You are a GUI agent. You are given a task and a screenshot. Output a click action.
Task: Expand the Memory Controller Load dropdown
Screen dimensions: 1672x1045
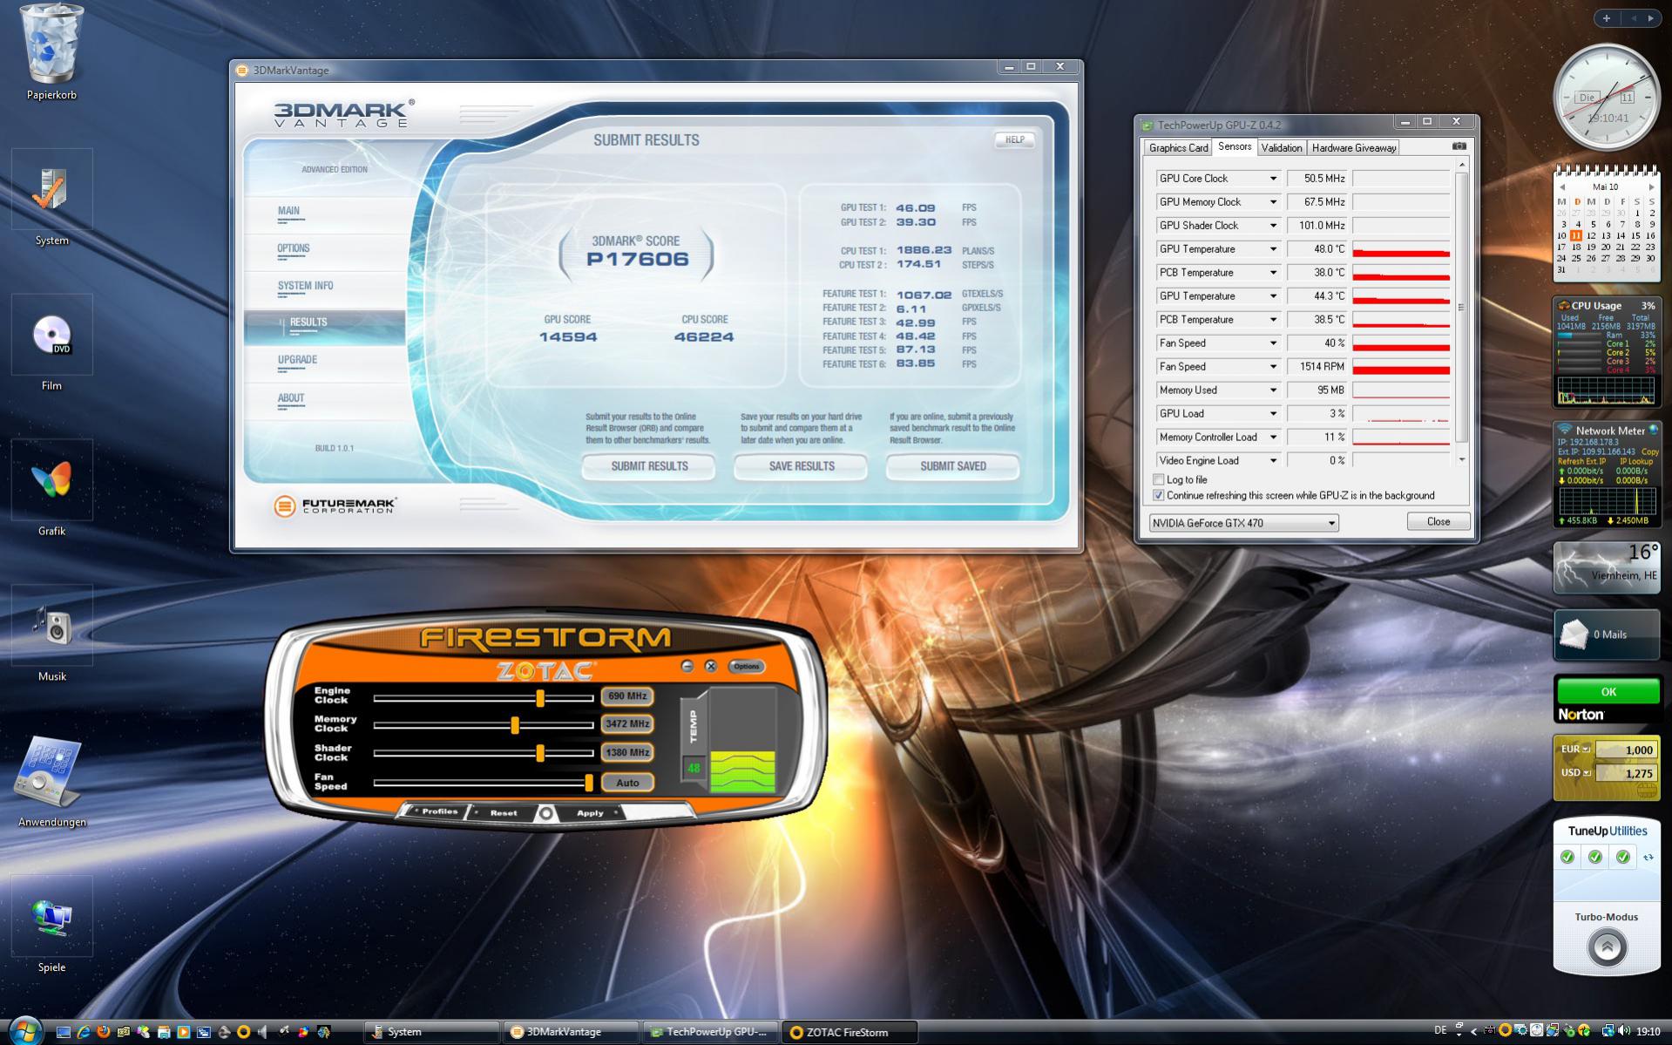pyautogui.click(x=1273, y=438)
